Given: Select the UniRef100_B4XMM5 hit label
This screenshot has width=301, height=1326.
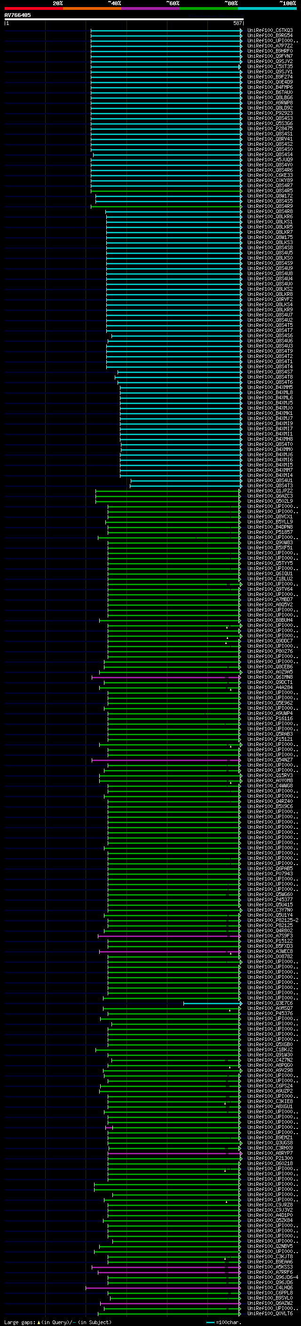Looking at the screenshot, I should [x=270, y=387].
